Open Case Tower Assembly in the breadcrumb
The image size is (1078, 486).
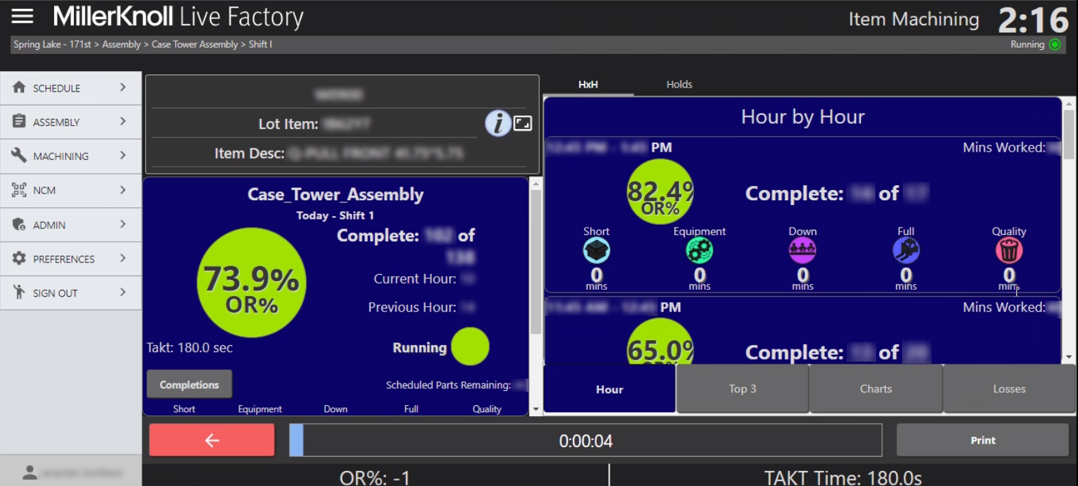[x=194, y=44]
